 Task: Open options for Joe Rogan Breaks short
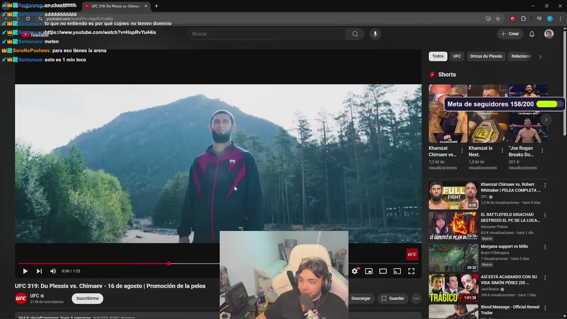[542, 151]
